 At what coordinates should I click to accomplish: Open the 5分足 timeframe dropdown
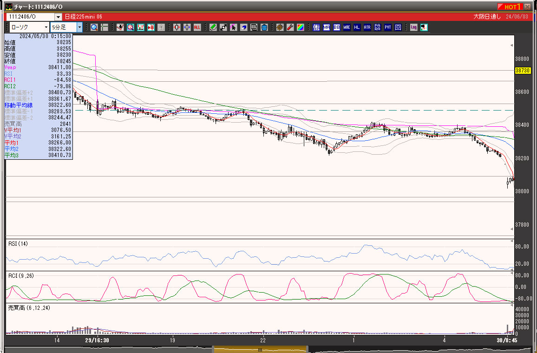pyautogui.click(x=79, y=27)
